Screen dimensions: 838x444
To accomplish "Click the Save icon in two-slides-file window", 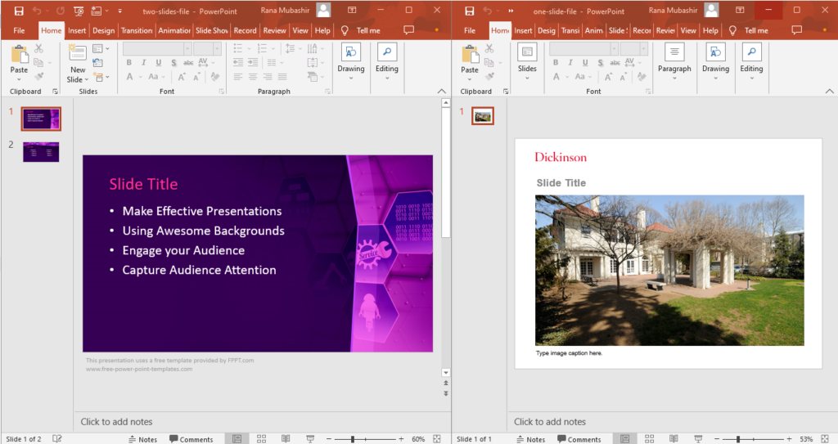I will 19,11.
